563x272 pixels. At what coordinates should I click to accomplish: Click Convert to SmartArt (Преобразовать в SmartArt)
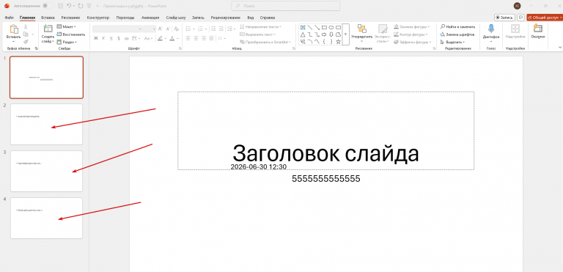click(265, 42)
